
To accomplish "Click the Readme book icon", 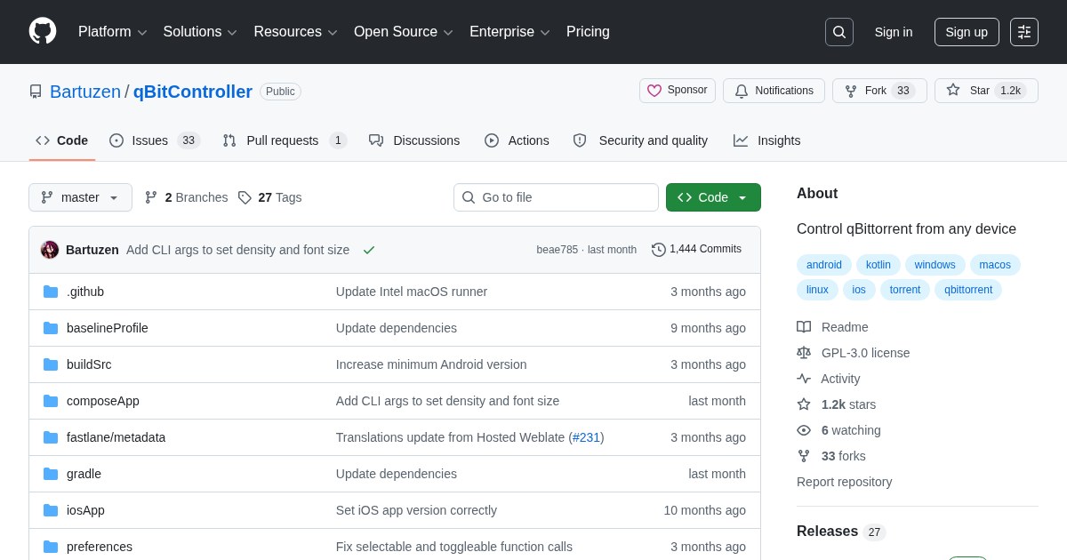I will pyautogui.click(x=804, y=327).
